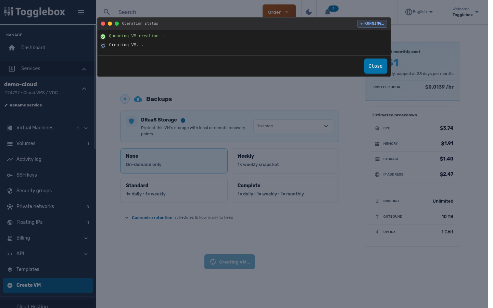493x308 pixels.
Task: Open the notifications bell
Action: [x=328, y=12]
